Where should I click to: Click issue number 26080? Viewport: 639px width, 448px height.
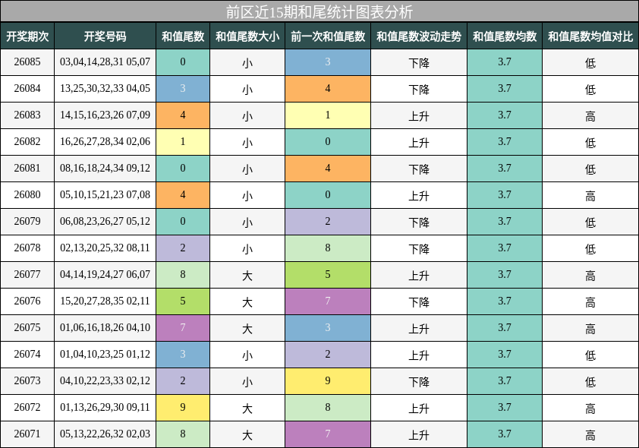pos(27,194)
